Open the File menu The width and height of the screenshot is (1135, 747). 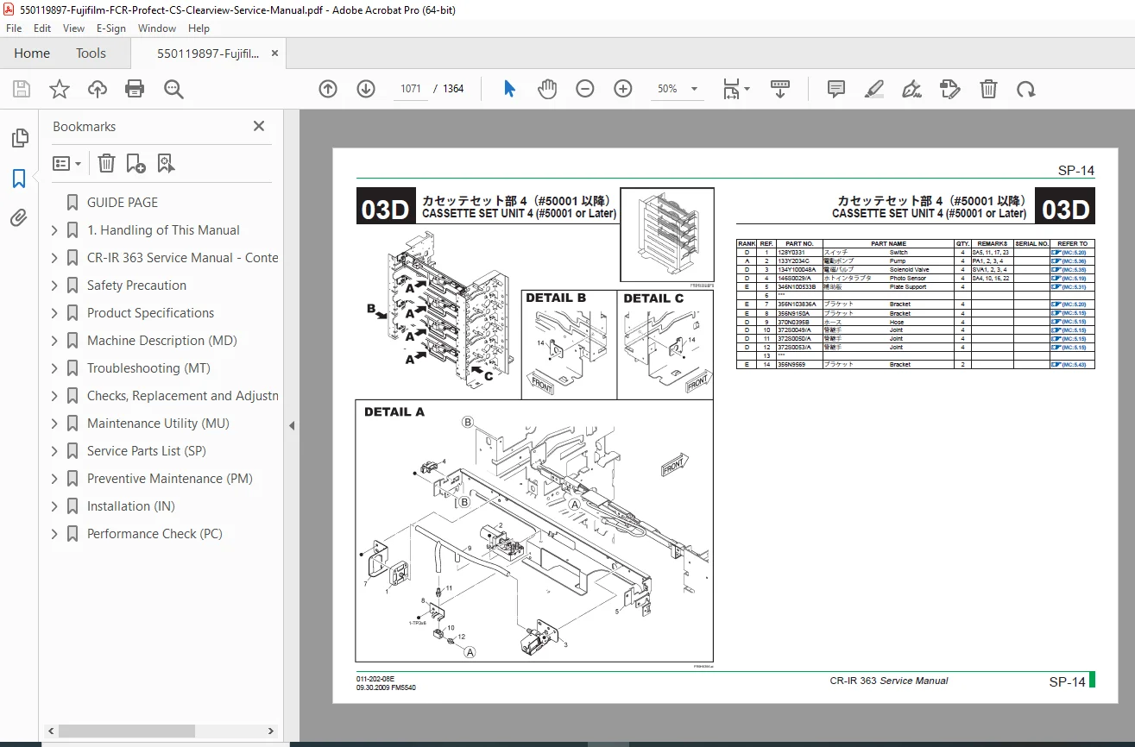point(14,28)
